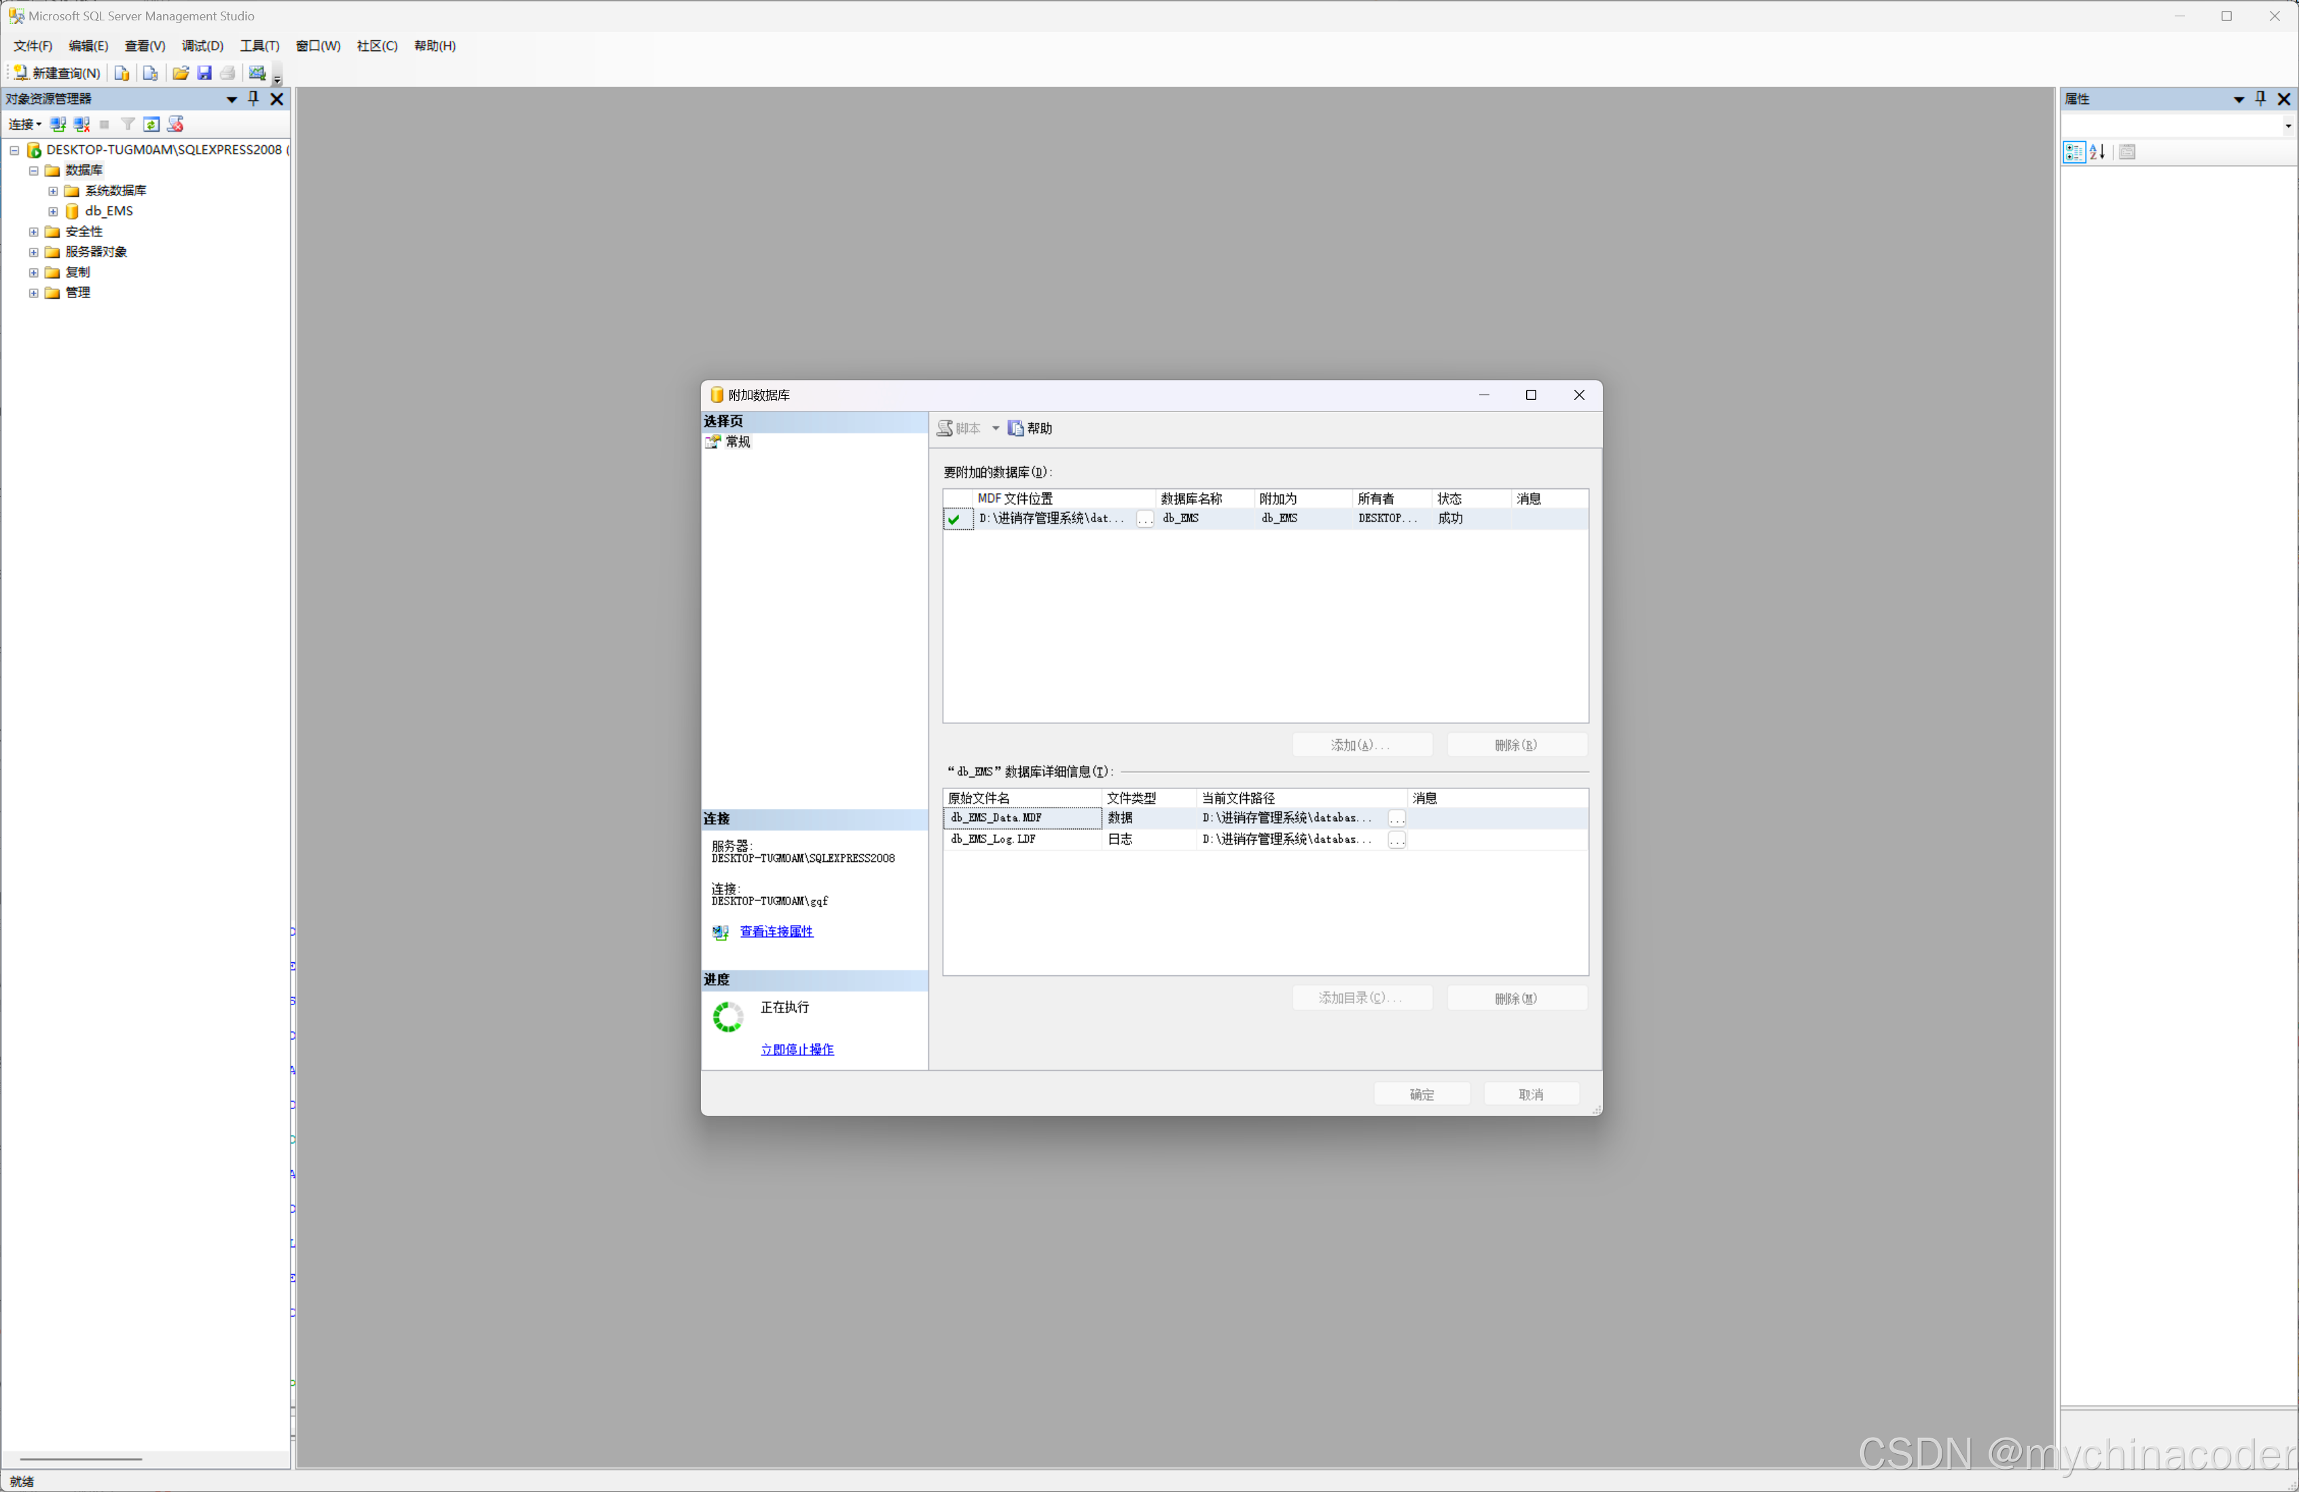Click the 查看连接属性 link
This screenshot has height=1492, width=2299.
776,932
